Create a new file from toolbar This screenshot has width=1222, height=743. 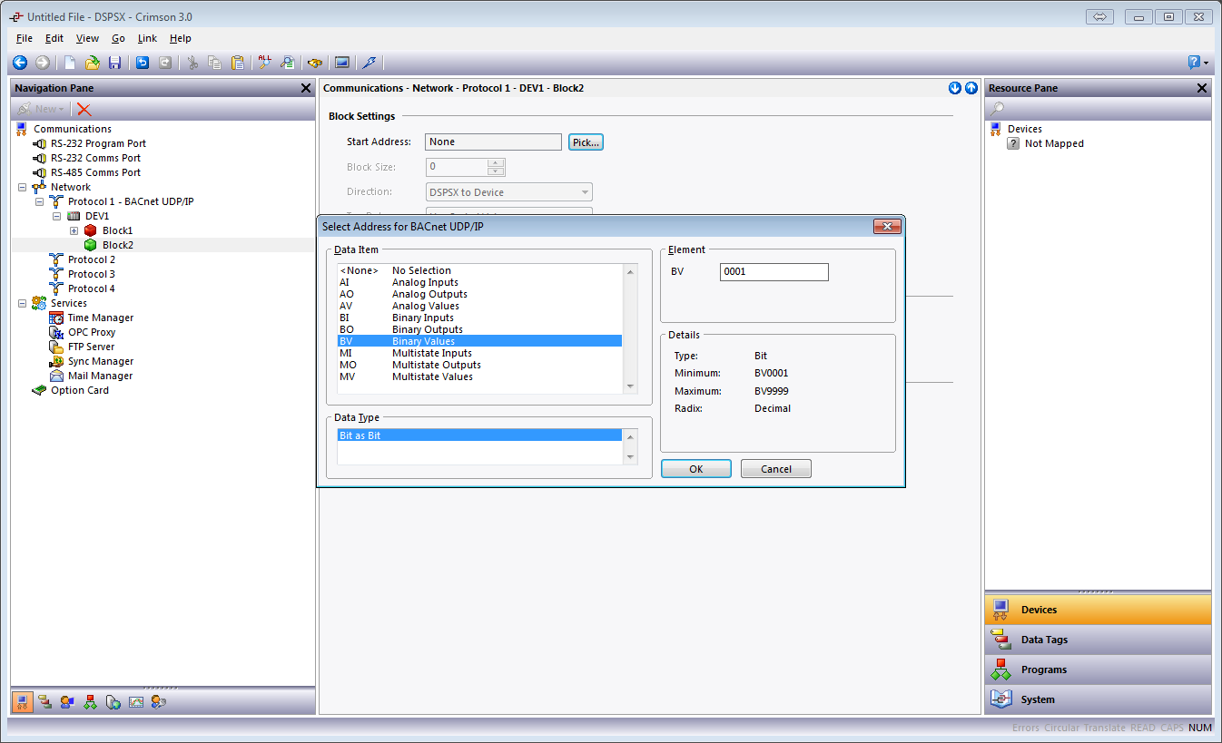70,63
